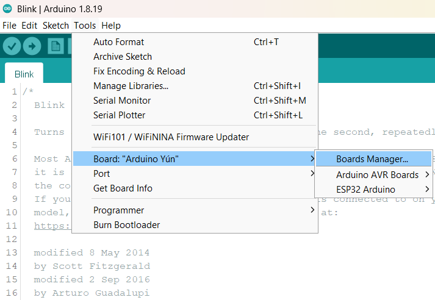Launch the Serial Monitor
The width and height of the screenshot is (435, 300).
[x=195, y=101]
